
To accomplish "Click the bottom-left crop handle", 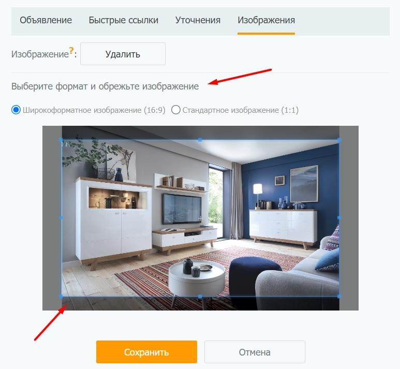I will point(61,296).
